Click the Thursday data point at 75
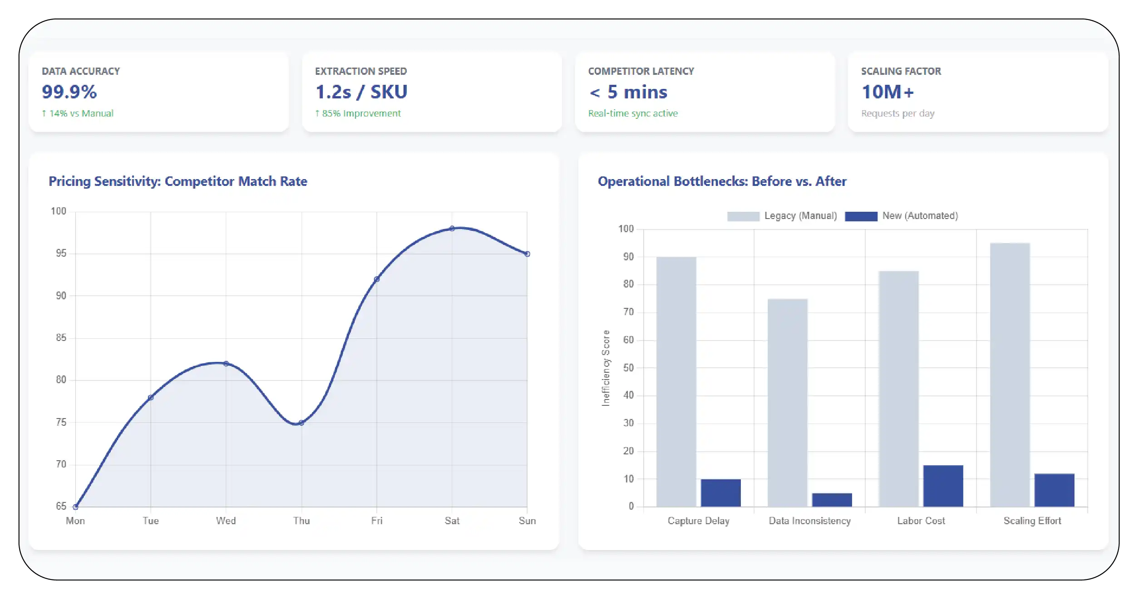This screenshot has height=599, width=1139. point(301,423)
